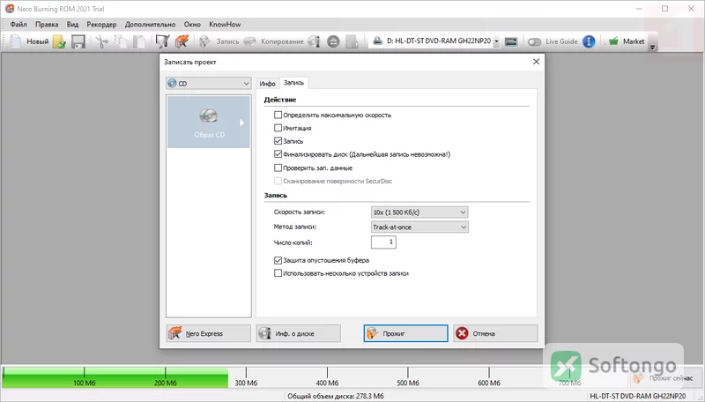Click the Запись burn toolbar button
Viewport: 705px width, 402px height.
[219, 41]
